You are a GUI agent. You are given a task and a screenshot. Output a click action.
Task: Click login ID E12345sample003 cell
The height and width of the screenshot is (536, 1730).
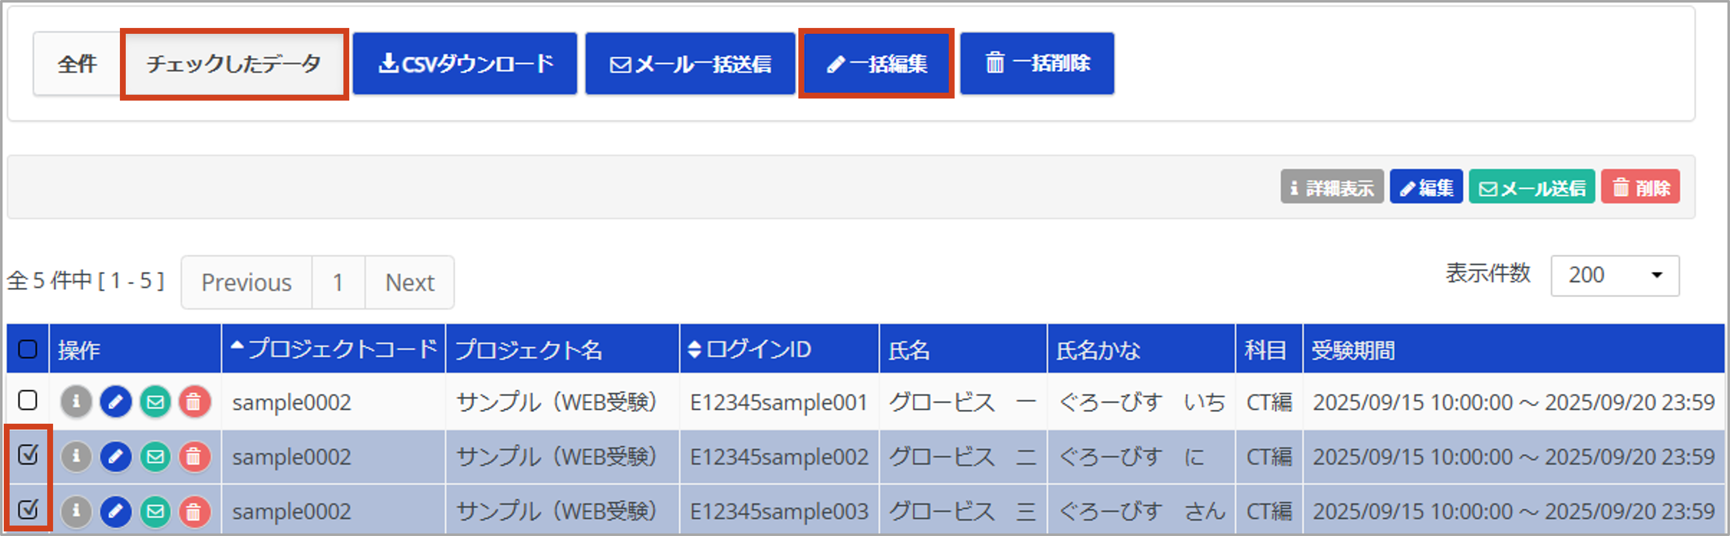[x=779, y=511]
